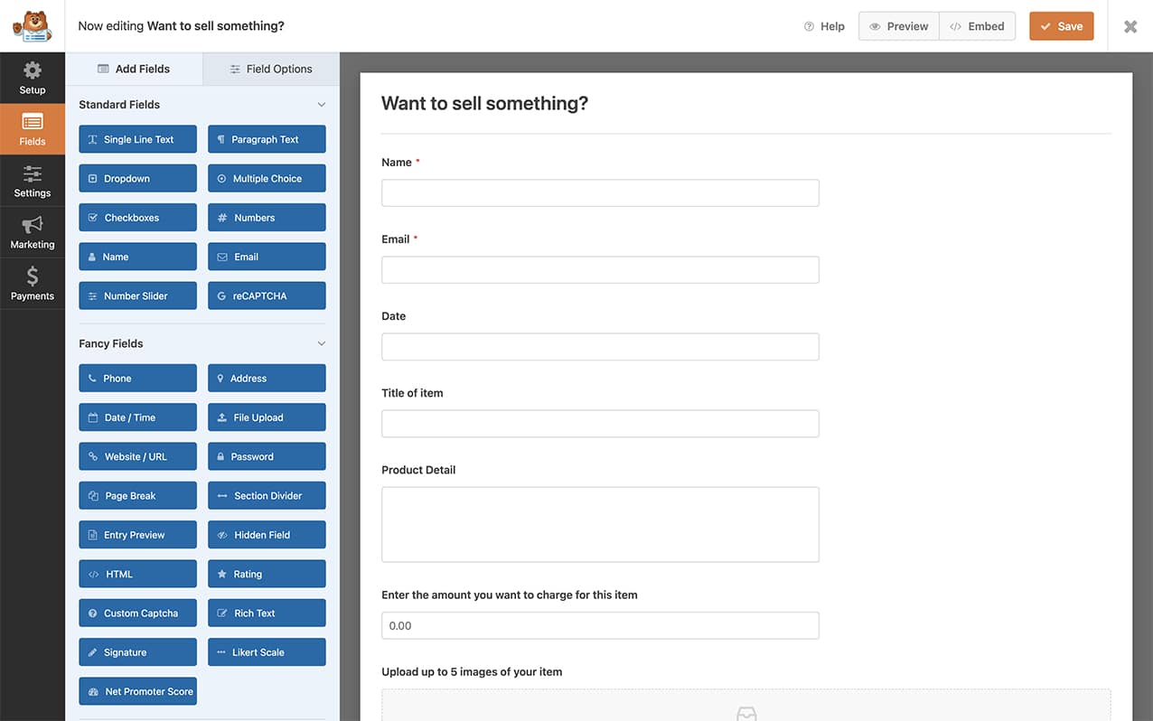
Task: Add a Number Slider field
Action: (x=137, y=295)
